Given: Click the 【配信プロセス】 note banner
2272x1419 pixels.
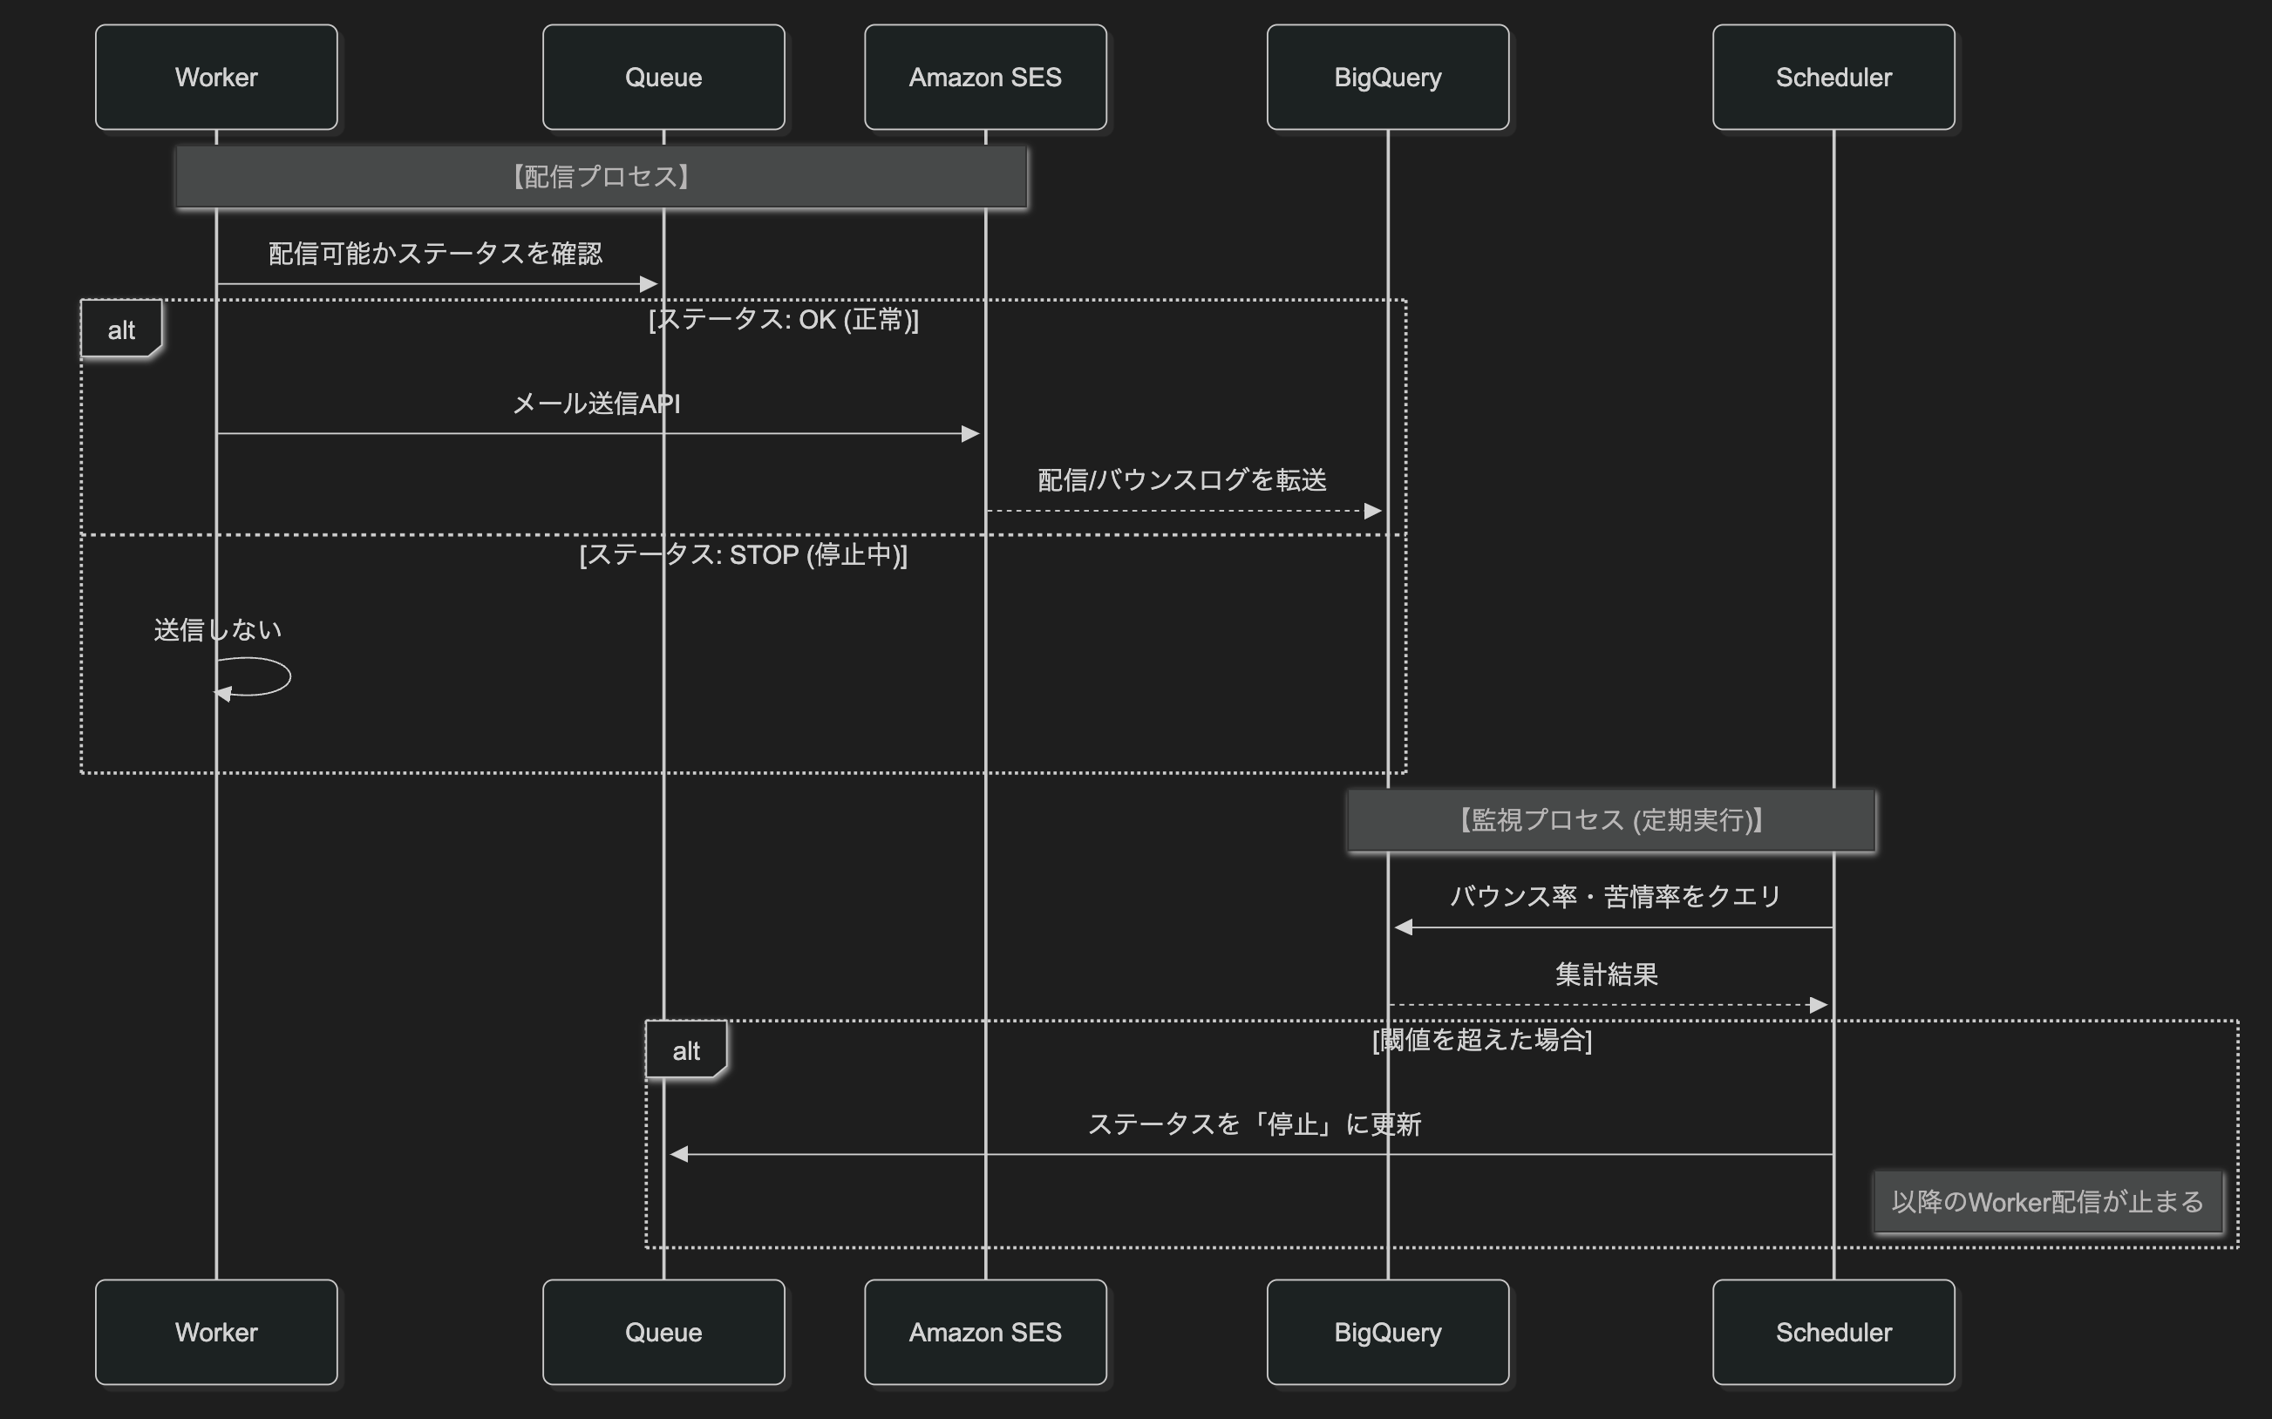Looking at the screenshot, I should pyautogui.click(x=601, y=176).
